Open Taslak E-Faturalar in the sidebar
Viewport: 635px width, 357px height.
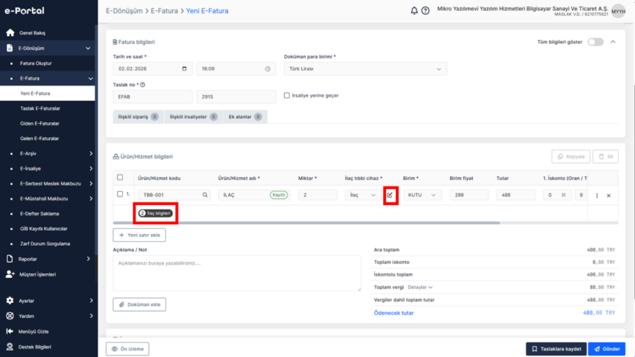click(40, 108)
